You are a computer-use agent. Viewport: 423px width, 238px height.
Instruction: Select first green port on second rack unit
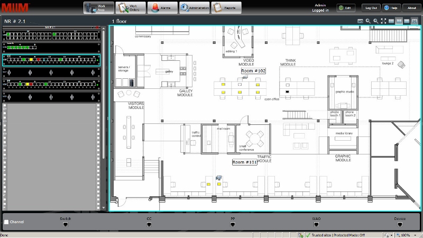pos(8,48)
